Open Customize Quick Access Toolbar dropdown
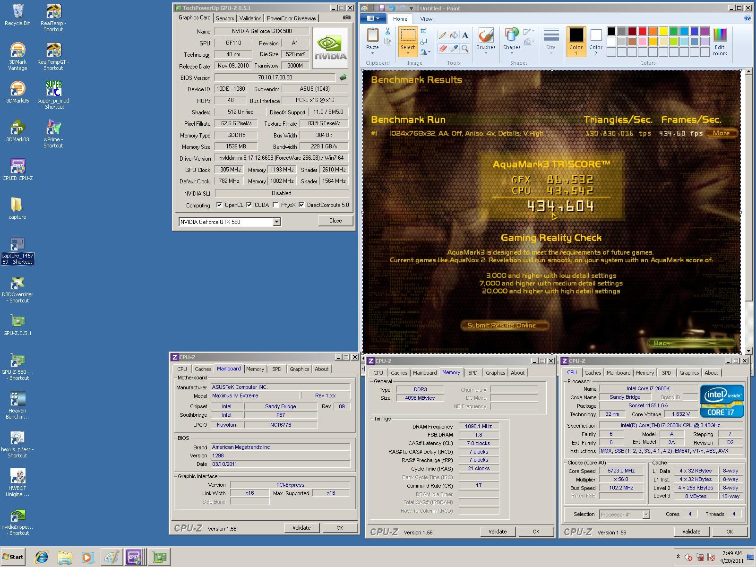 (x=412, y=8)
